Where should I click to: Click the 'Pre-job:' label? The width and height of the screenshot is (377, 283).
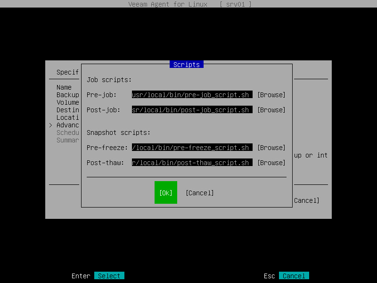coord(101,95)
